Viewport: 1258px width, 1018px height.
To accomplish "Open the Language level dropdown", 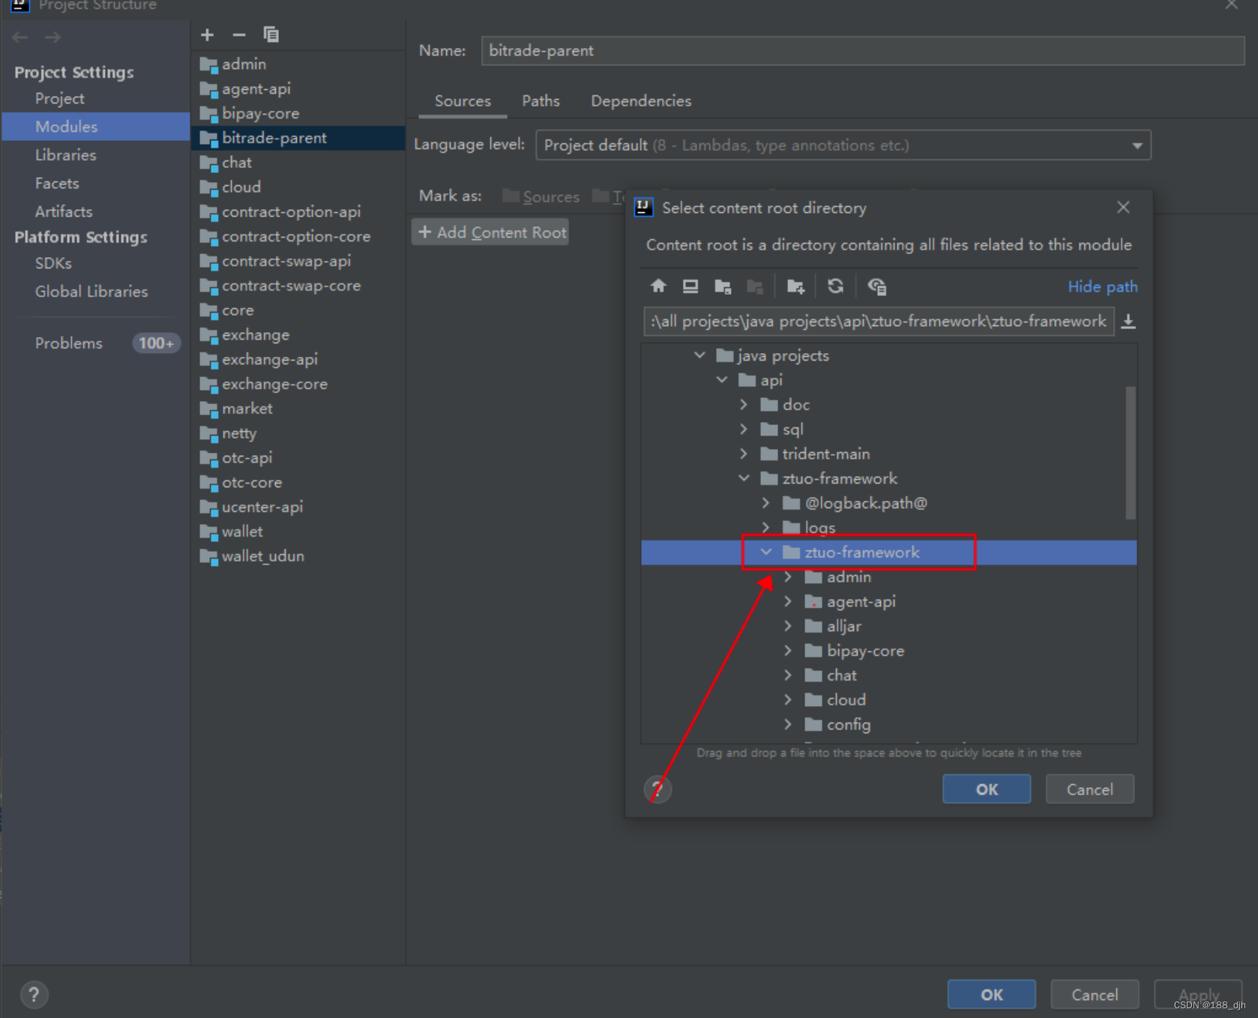I will pos(843,145).
